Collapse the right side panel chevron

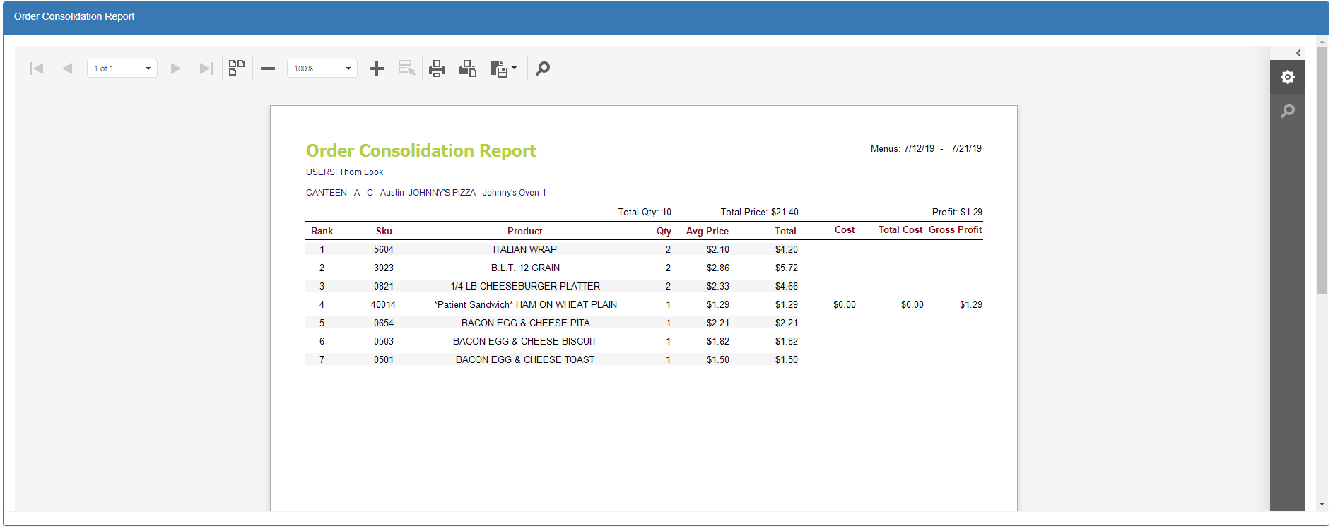pyautogui.click(x=1298, y=53)
